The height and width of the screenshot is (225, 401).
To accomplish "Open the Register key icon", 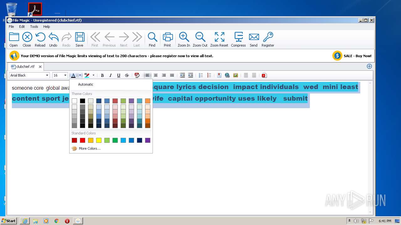I will (268, 40).
